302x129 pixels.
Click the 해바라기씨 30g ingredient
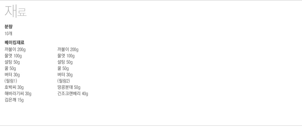[18, 94]
